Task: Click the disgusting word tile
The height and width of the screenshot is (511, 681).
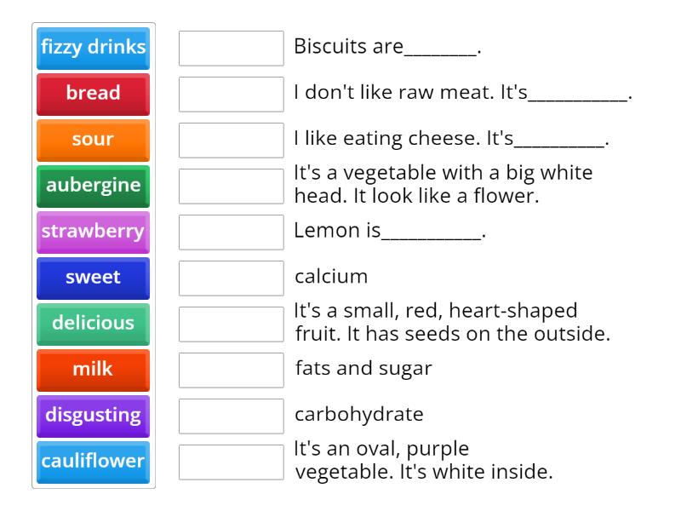Action: (92, 415)
